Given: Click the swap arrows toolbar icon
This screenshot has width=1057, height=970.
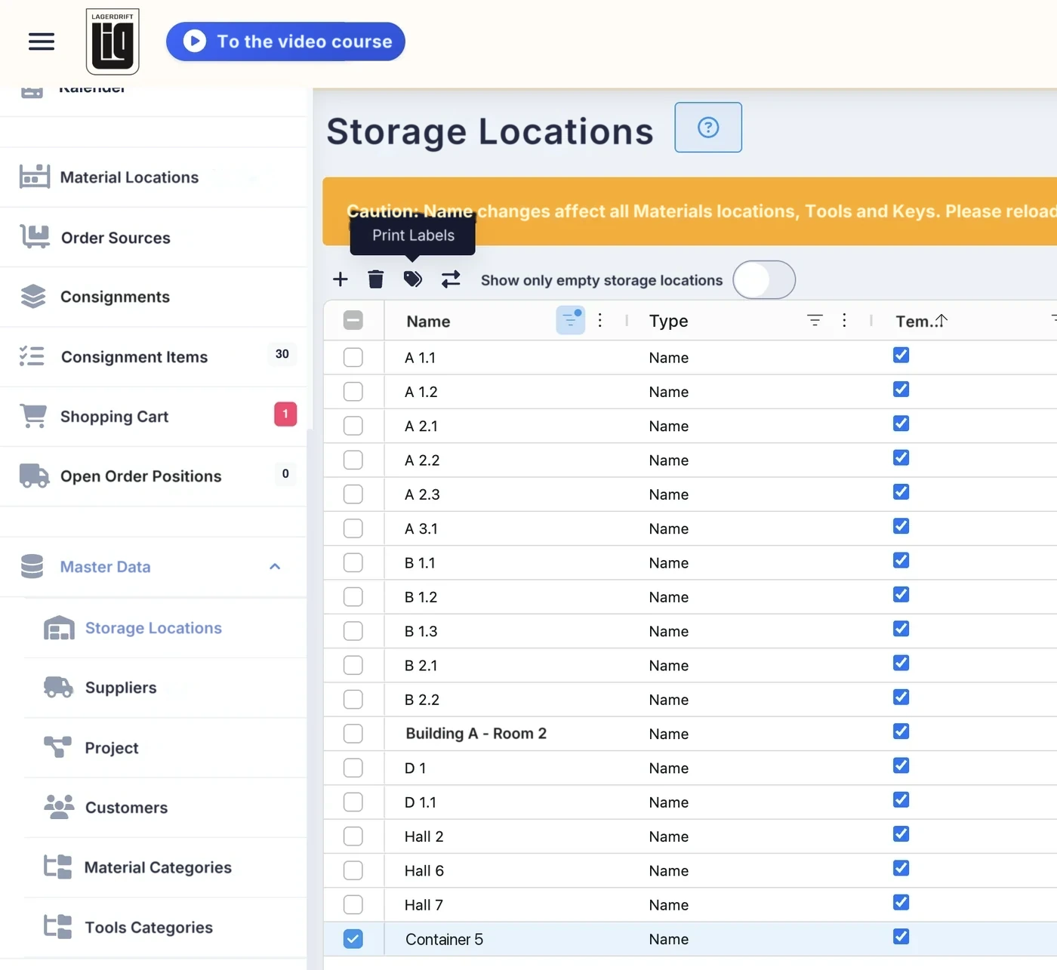Looking at the screenshot, I should pos(451,279).
